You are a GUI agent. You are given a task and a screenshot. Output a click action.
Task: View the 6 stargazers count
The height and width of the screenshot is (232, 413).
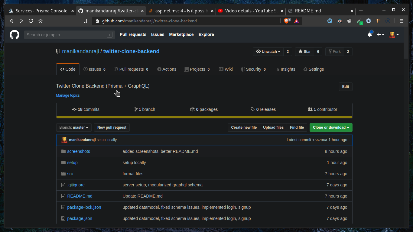click(x=318, y=52)
